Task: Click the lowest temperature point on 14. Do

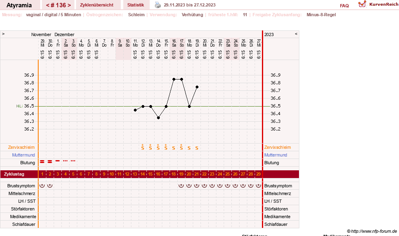Action: point(158,118)
